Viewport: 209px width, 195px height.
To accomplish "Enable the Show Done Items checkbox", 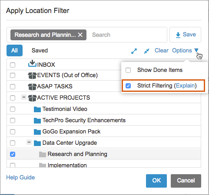I will click(x=128, y=70).
